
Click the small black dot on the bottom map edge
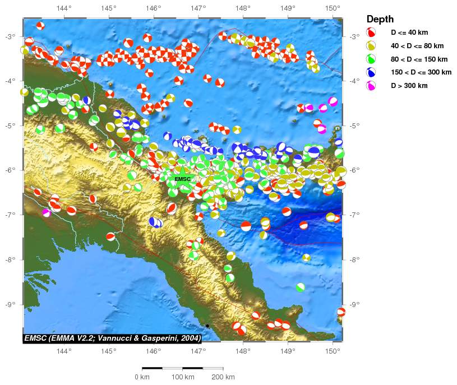(x=207, y=326)
